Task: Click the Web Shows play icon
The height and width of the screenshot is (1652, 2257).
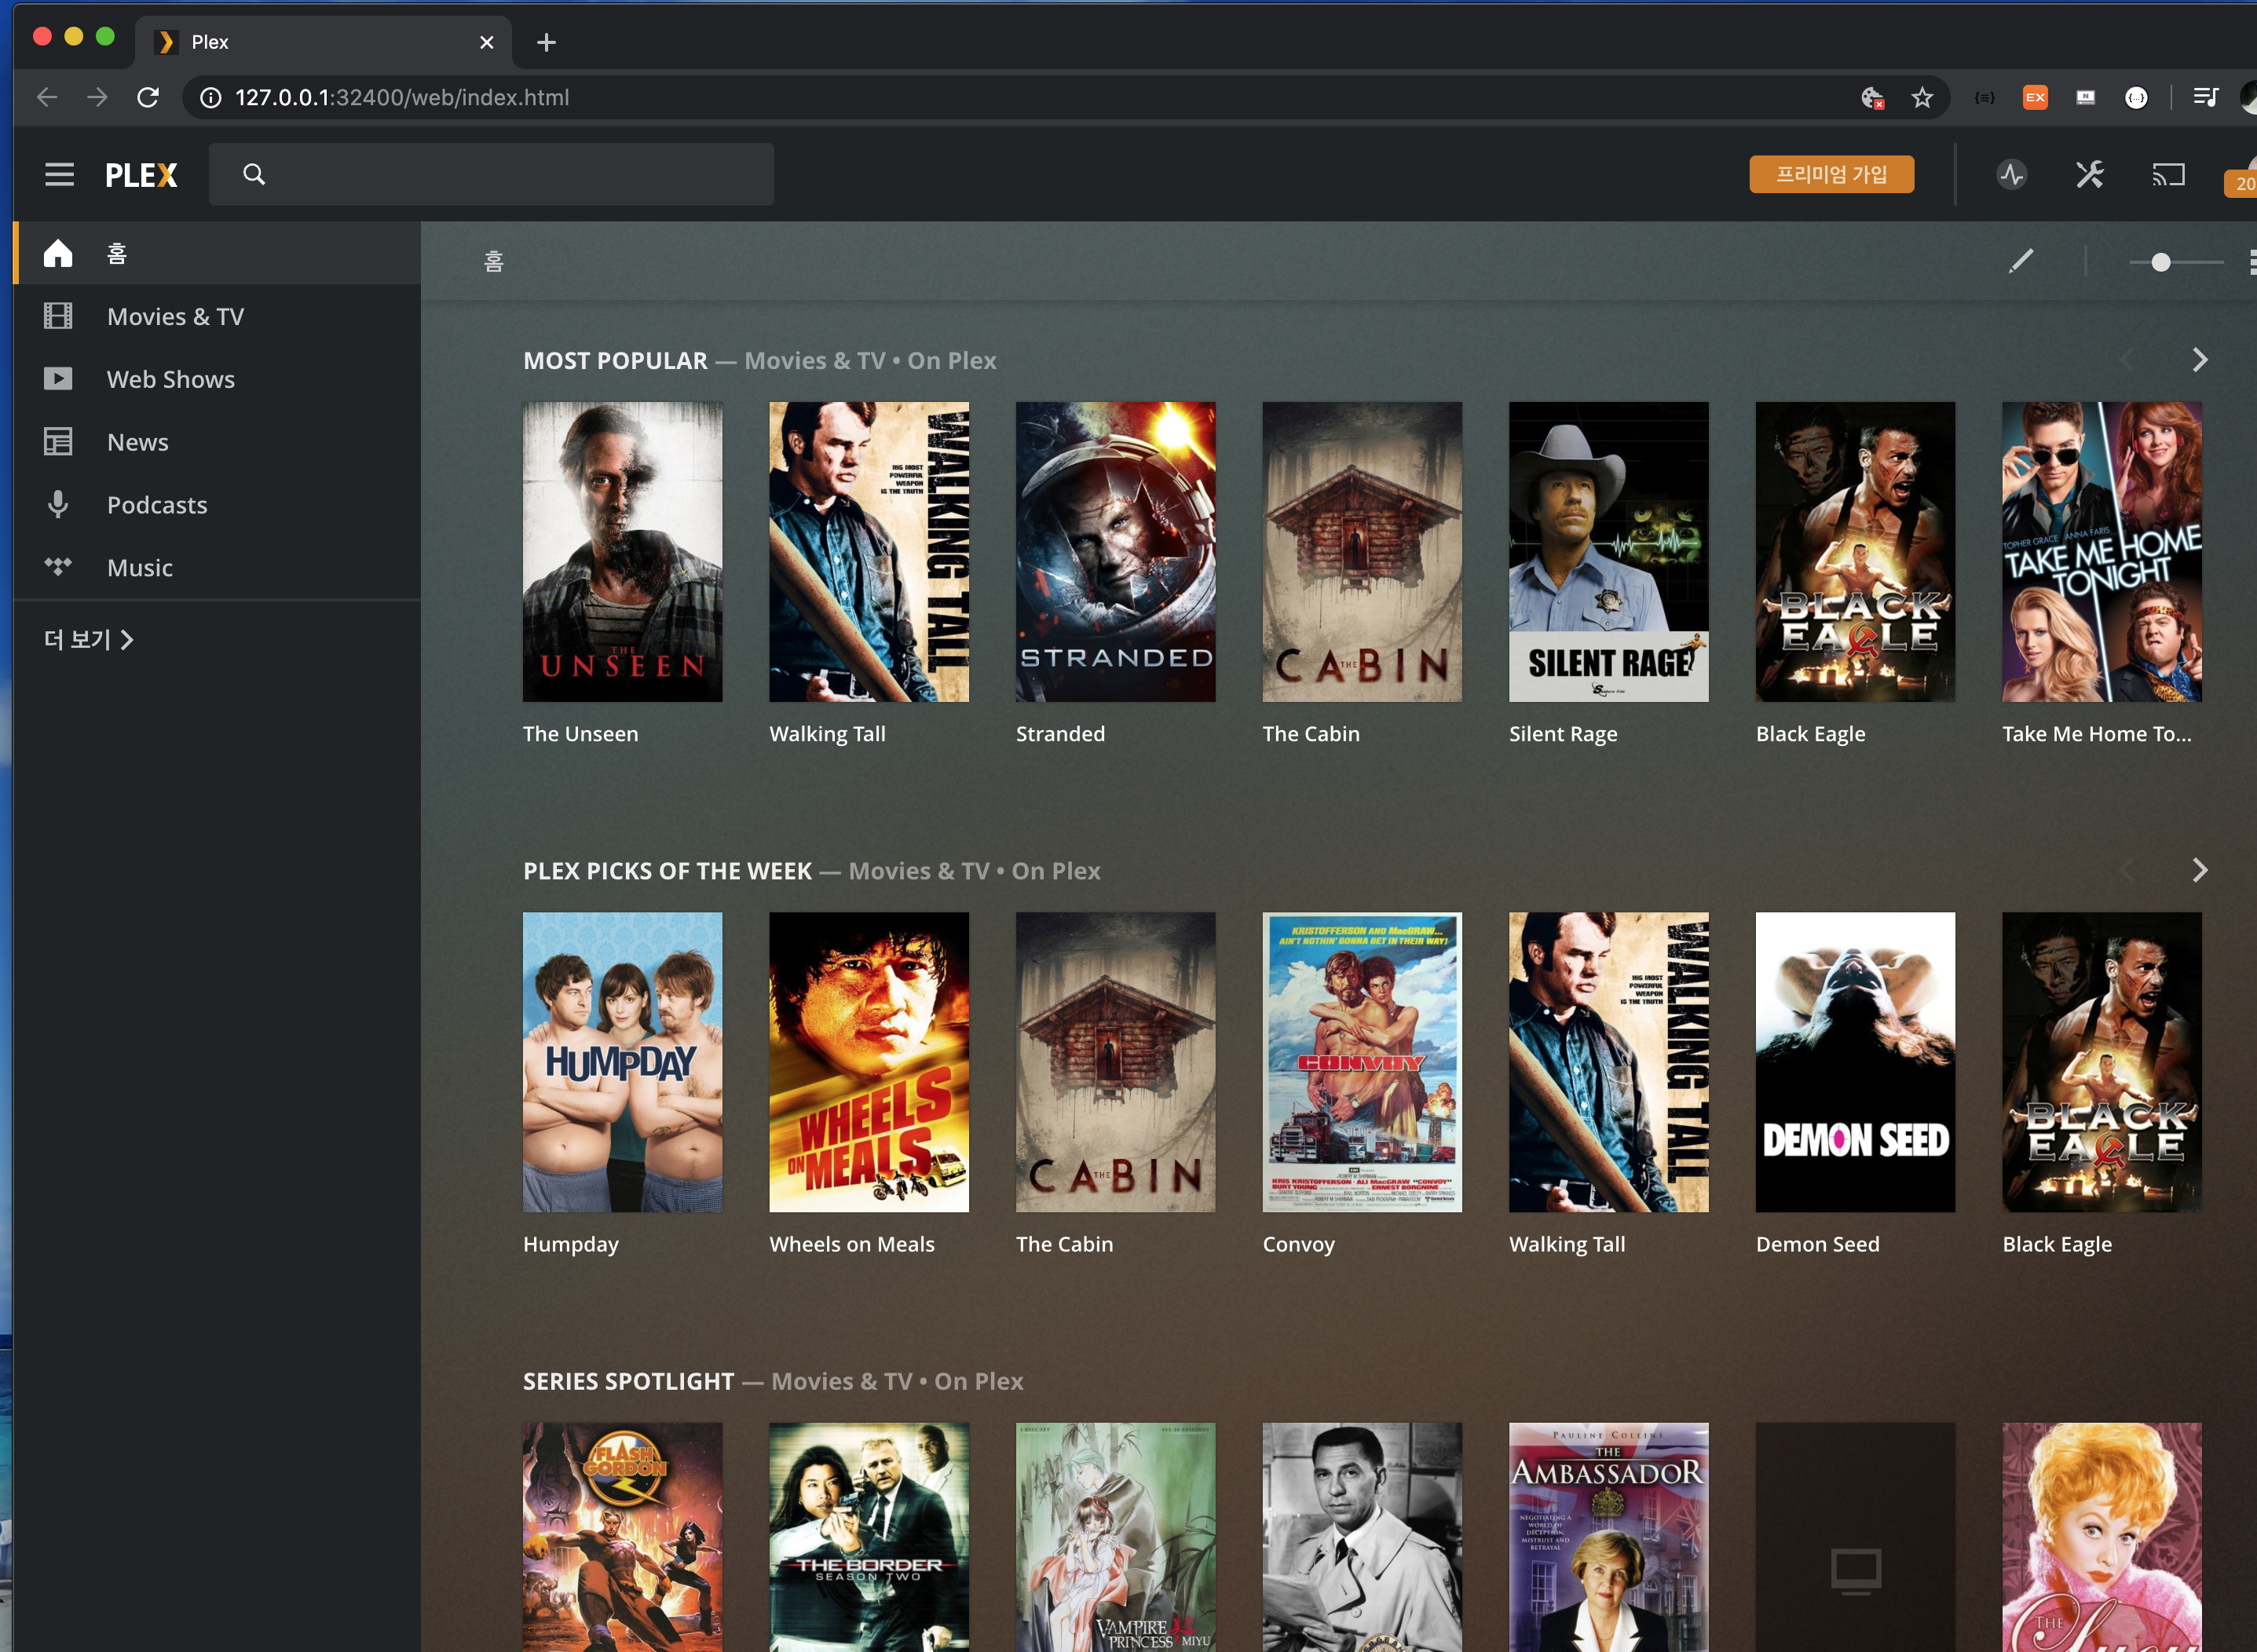Action: [x=58, y=379]
